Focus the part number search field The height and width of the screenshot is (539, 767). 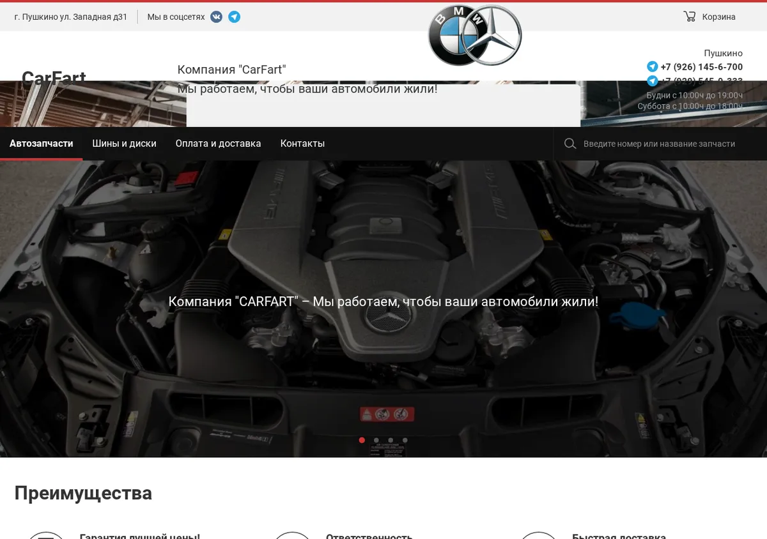[x=659, y=144]
